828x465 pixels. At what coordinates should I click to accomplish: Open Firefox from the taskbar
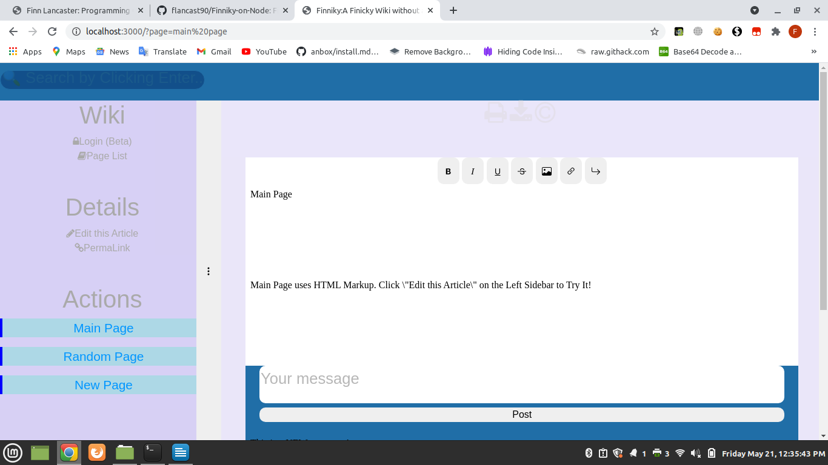pos(97,452)
